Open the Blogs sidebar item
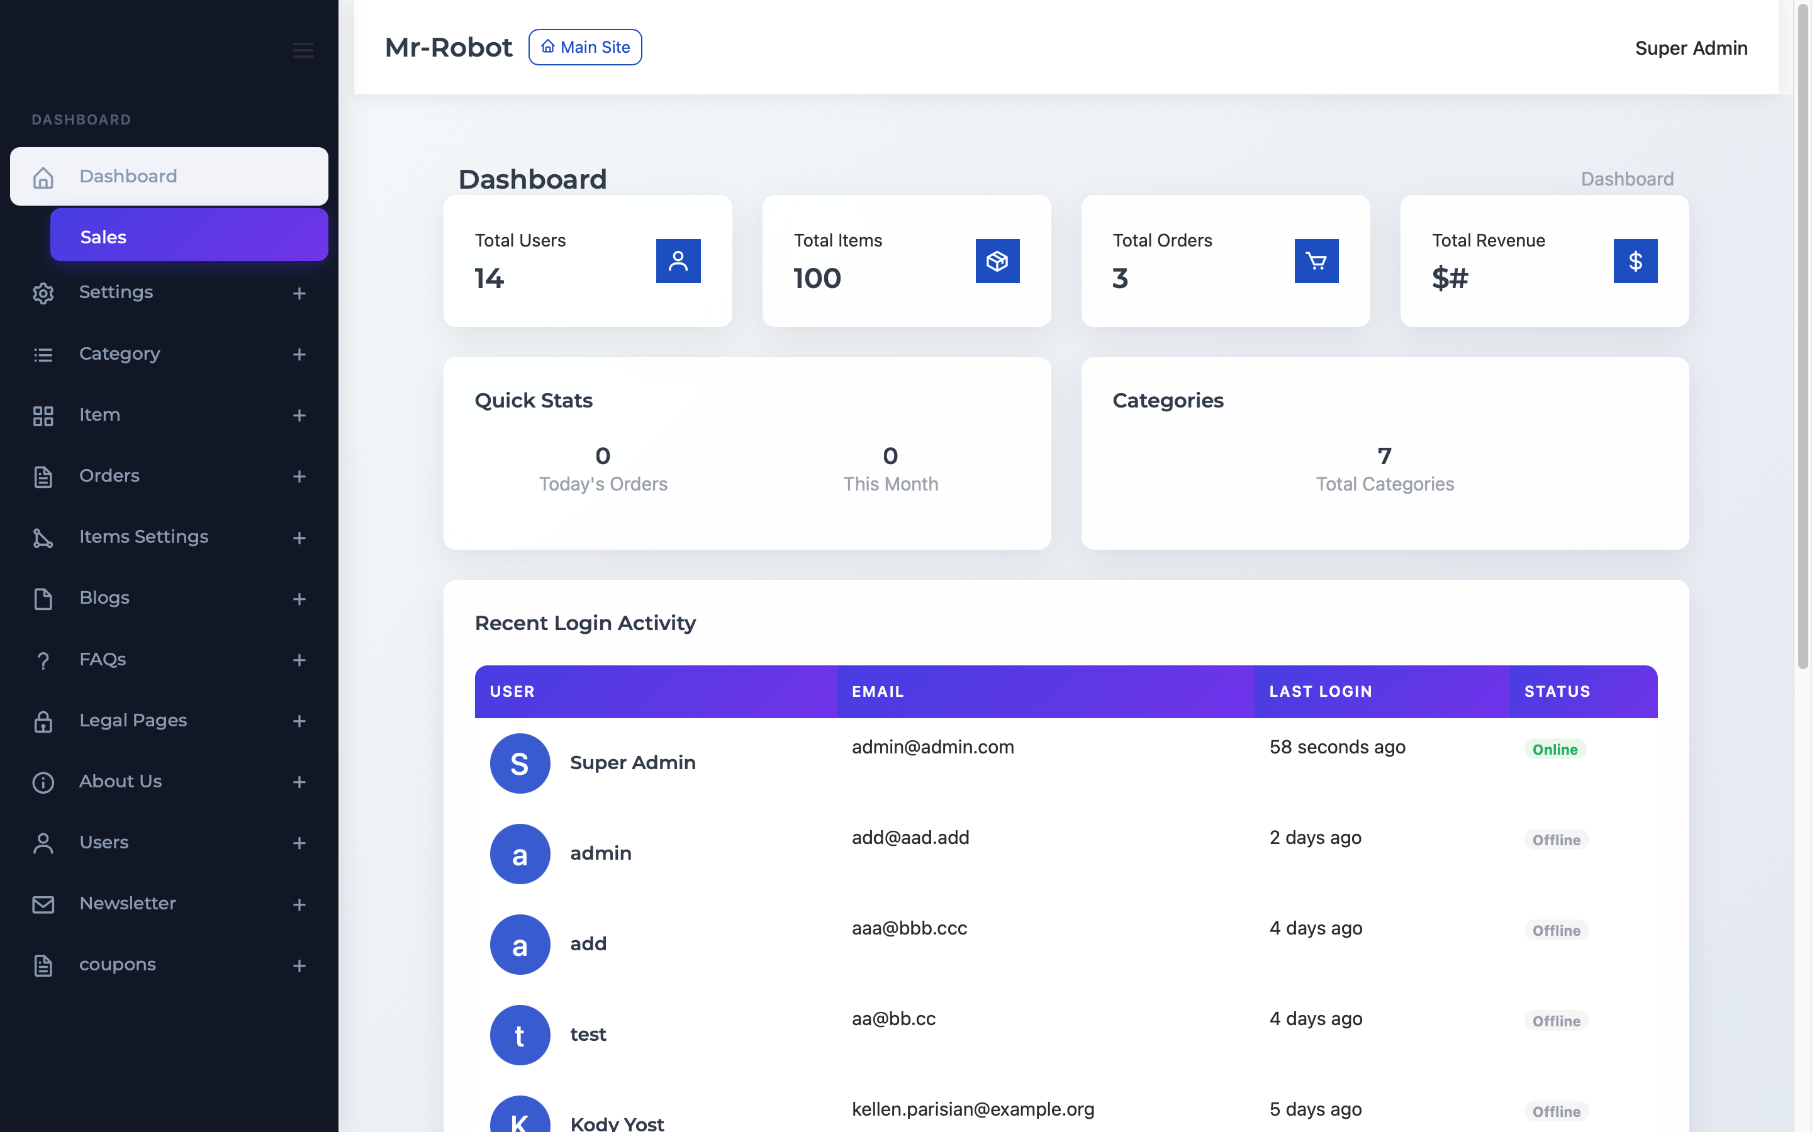1812x1132 pixels. (x=105, y=597)
